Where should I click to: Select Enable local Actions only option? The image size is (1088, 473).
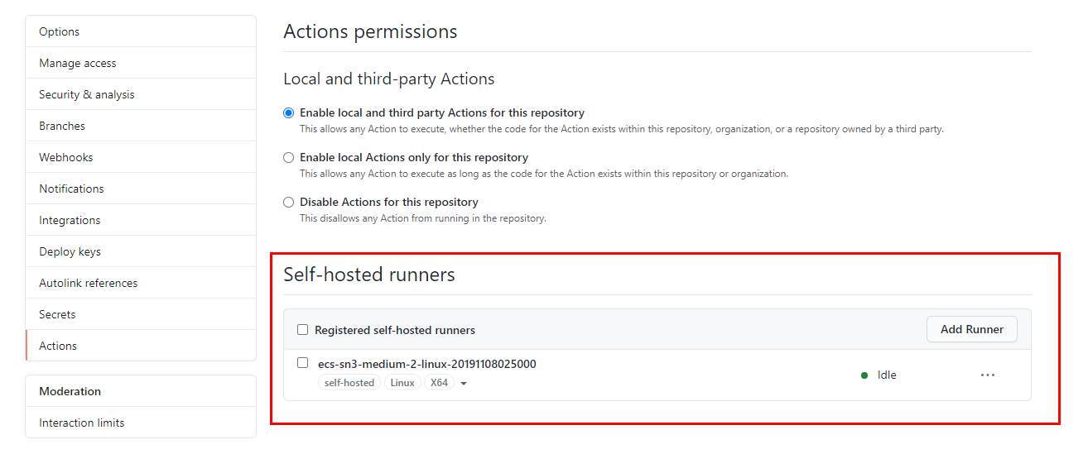288,157
